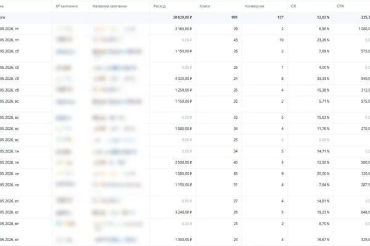This screenshot has width=370, height=246.
Task: Click the clicks cell showing 32
Action: click(236, 117)
